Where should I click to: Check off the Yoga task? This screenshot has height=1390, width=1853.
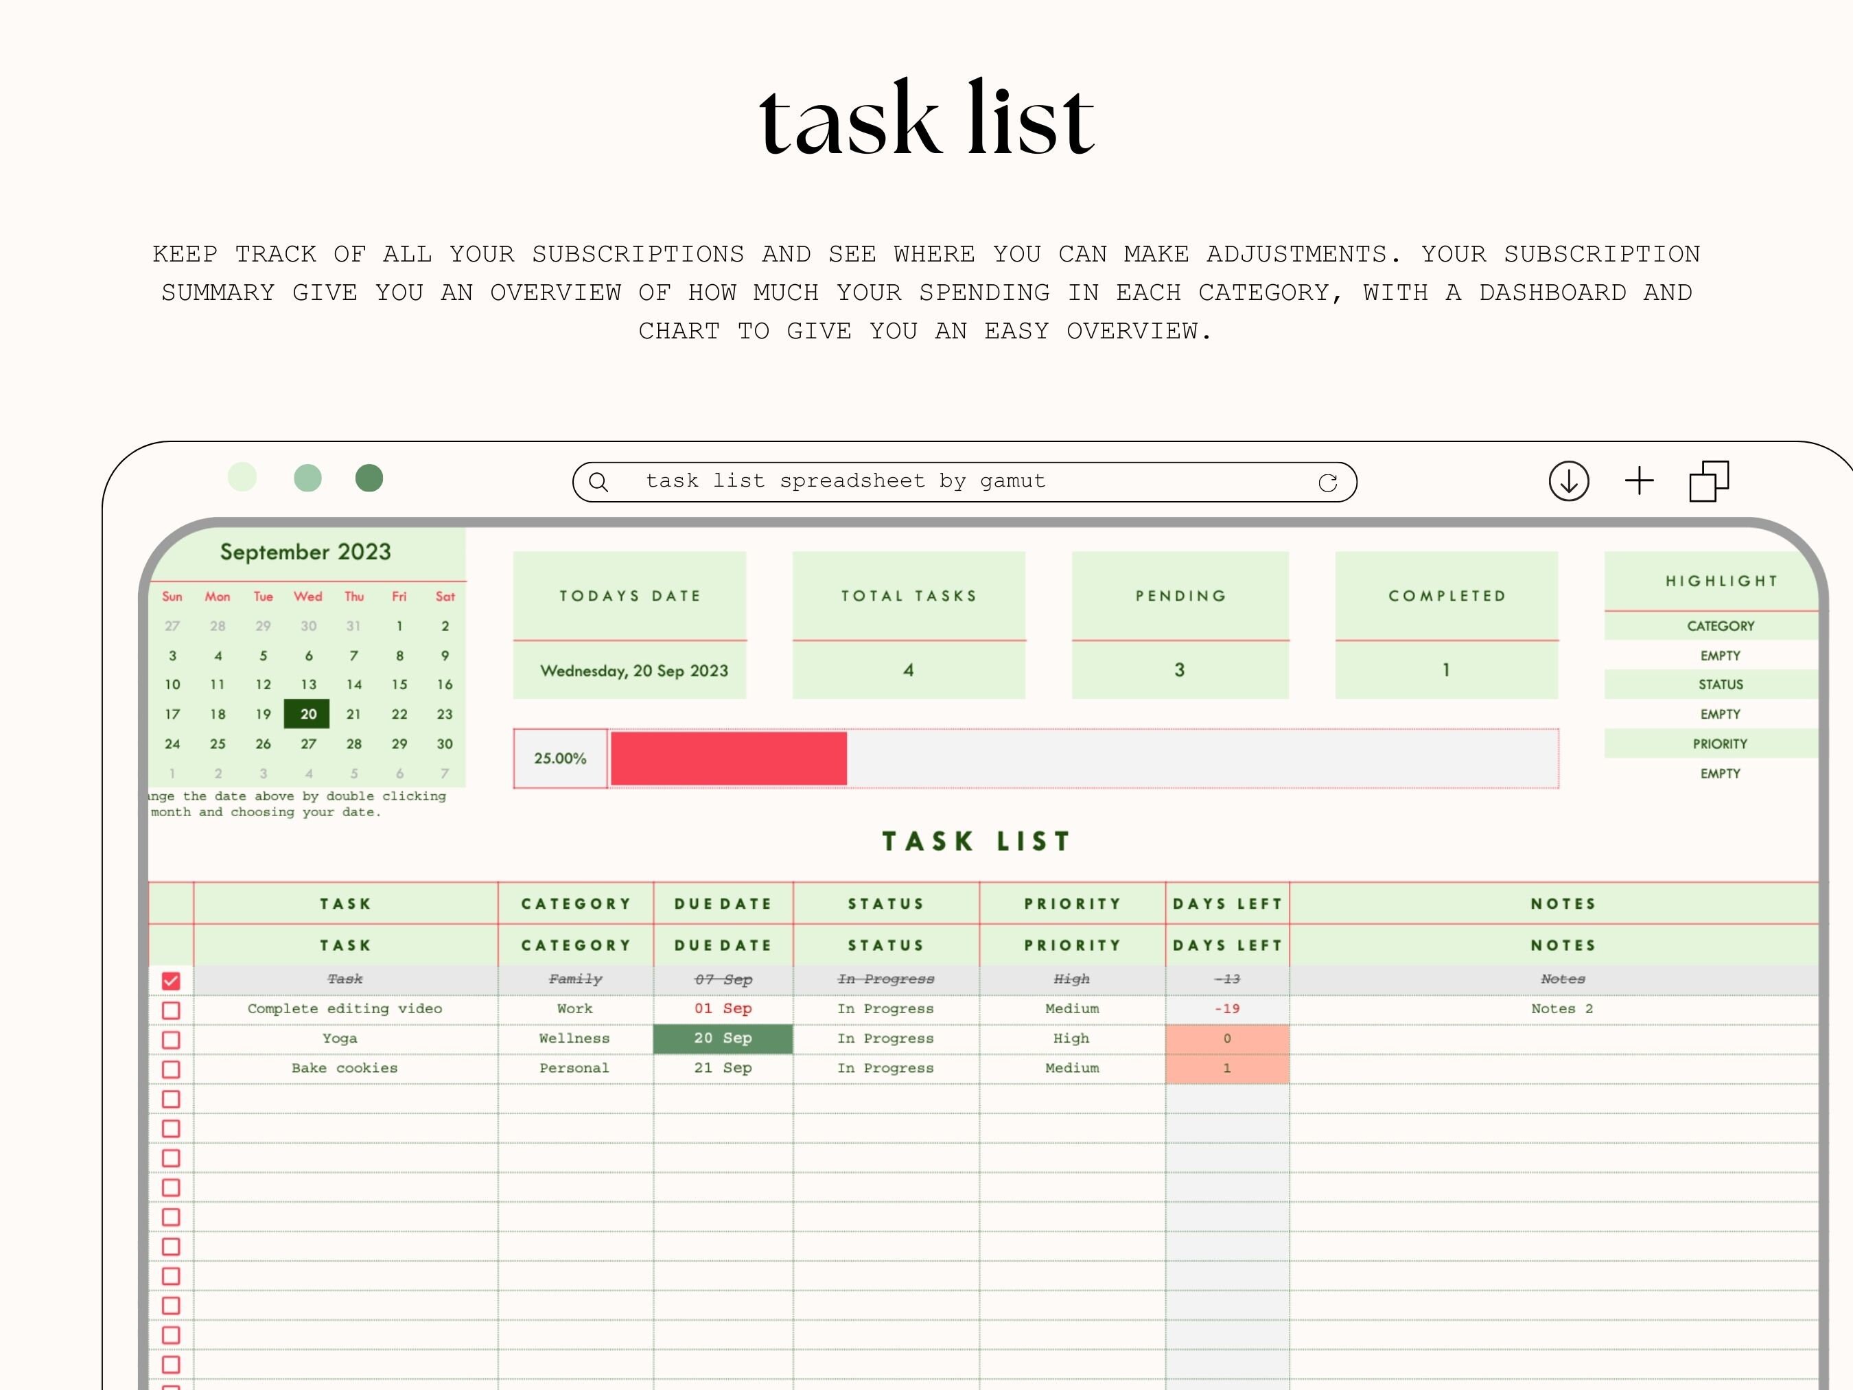(172, 1039)
